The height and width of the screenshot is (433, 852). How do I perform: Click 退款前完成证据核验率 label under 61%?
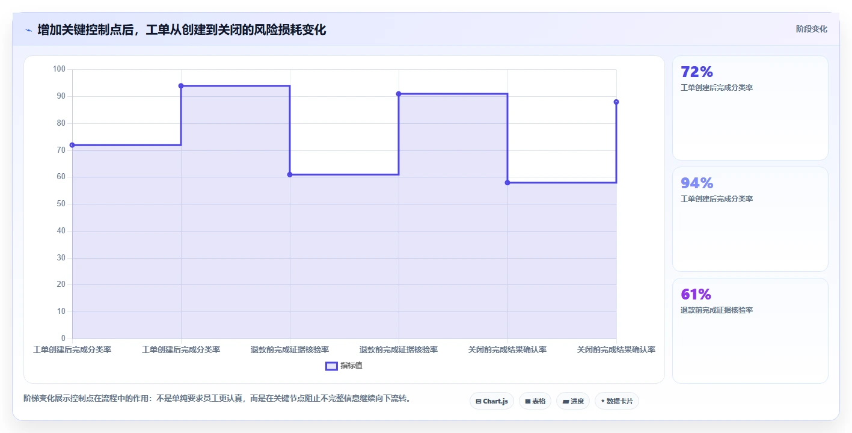tap(717, 310)
